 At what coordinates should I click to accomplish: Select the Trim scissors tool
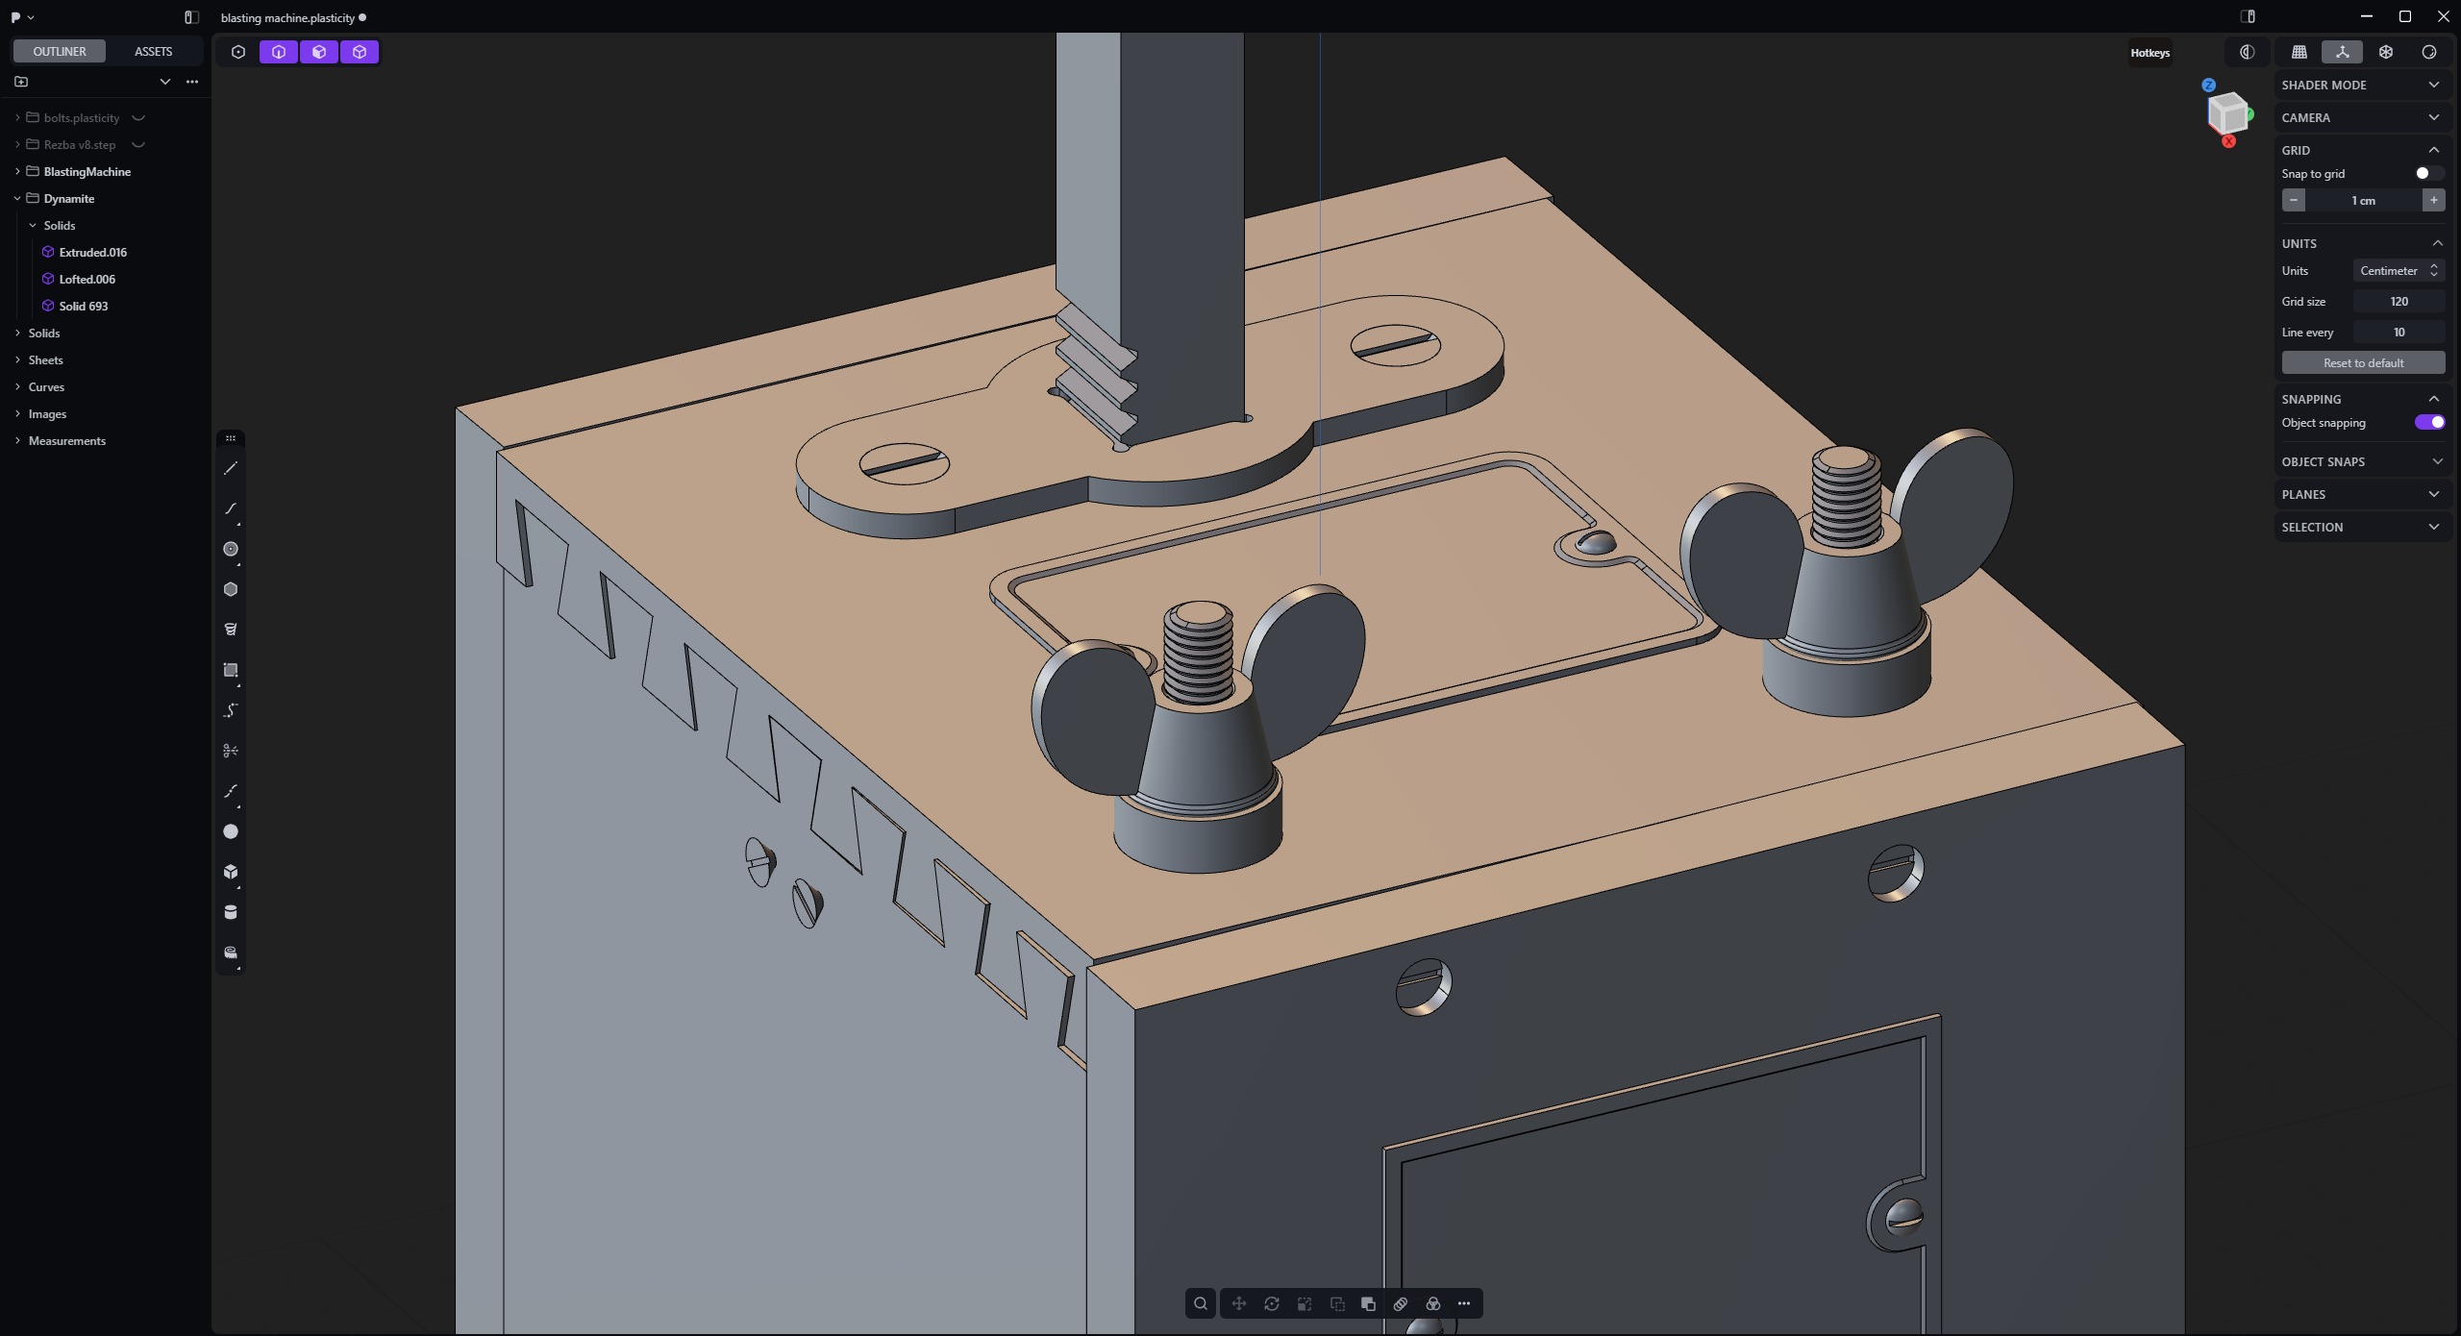pyautogui.click(x=231, y=751)
